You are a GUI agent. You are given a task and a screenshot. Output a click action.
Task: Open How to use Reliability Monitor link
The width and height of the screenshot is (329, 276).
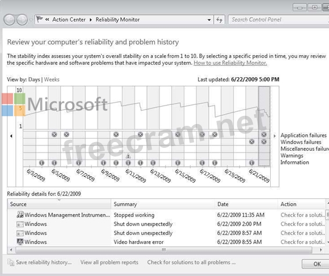230,63
